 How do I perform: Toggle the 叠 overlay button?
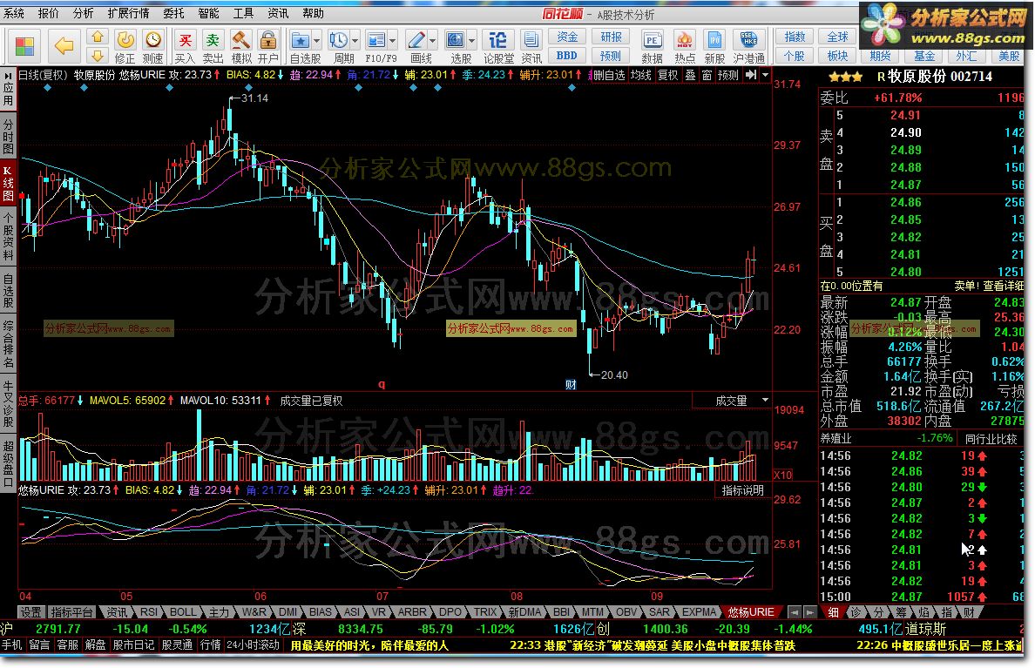691,75
